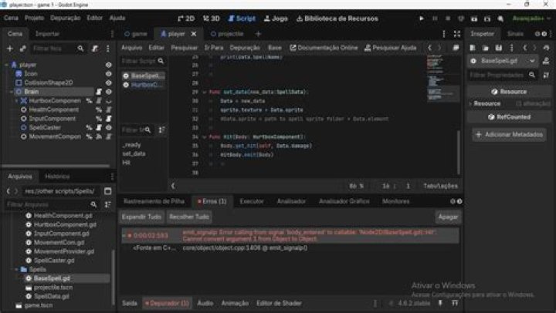Open the Depuração top menu
This screenshot has width=556, height=313.
pos(65,18)
